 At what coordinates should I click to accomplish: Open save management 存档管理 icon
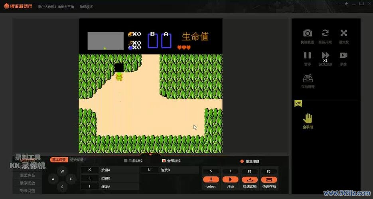(x=308, y=78)
